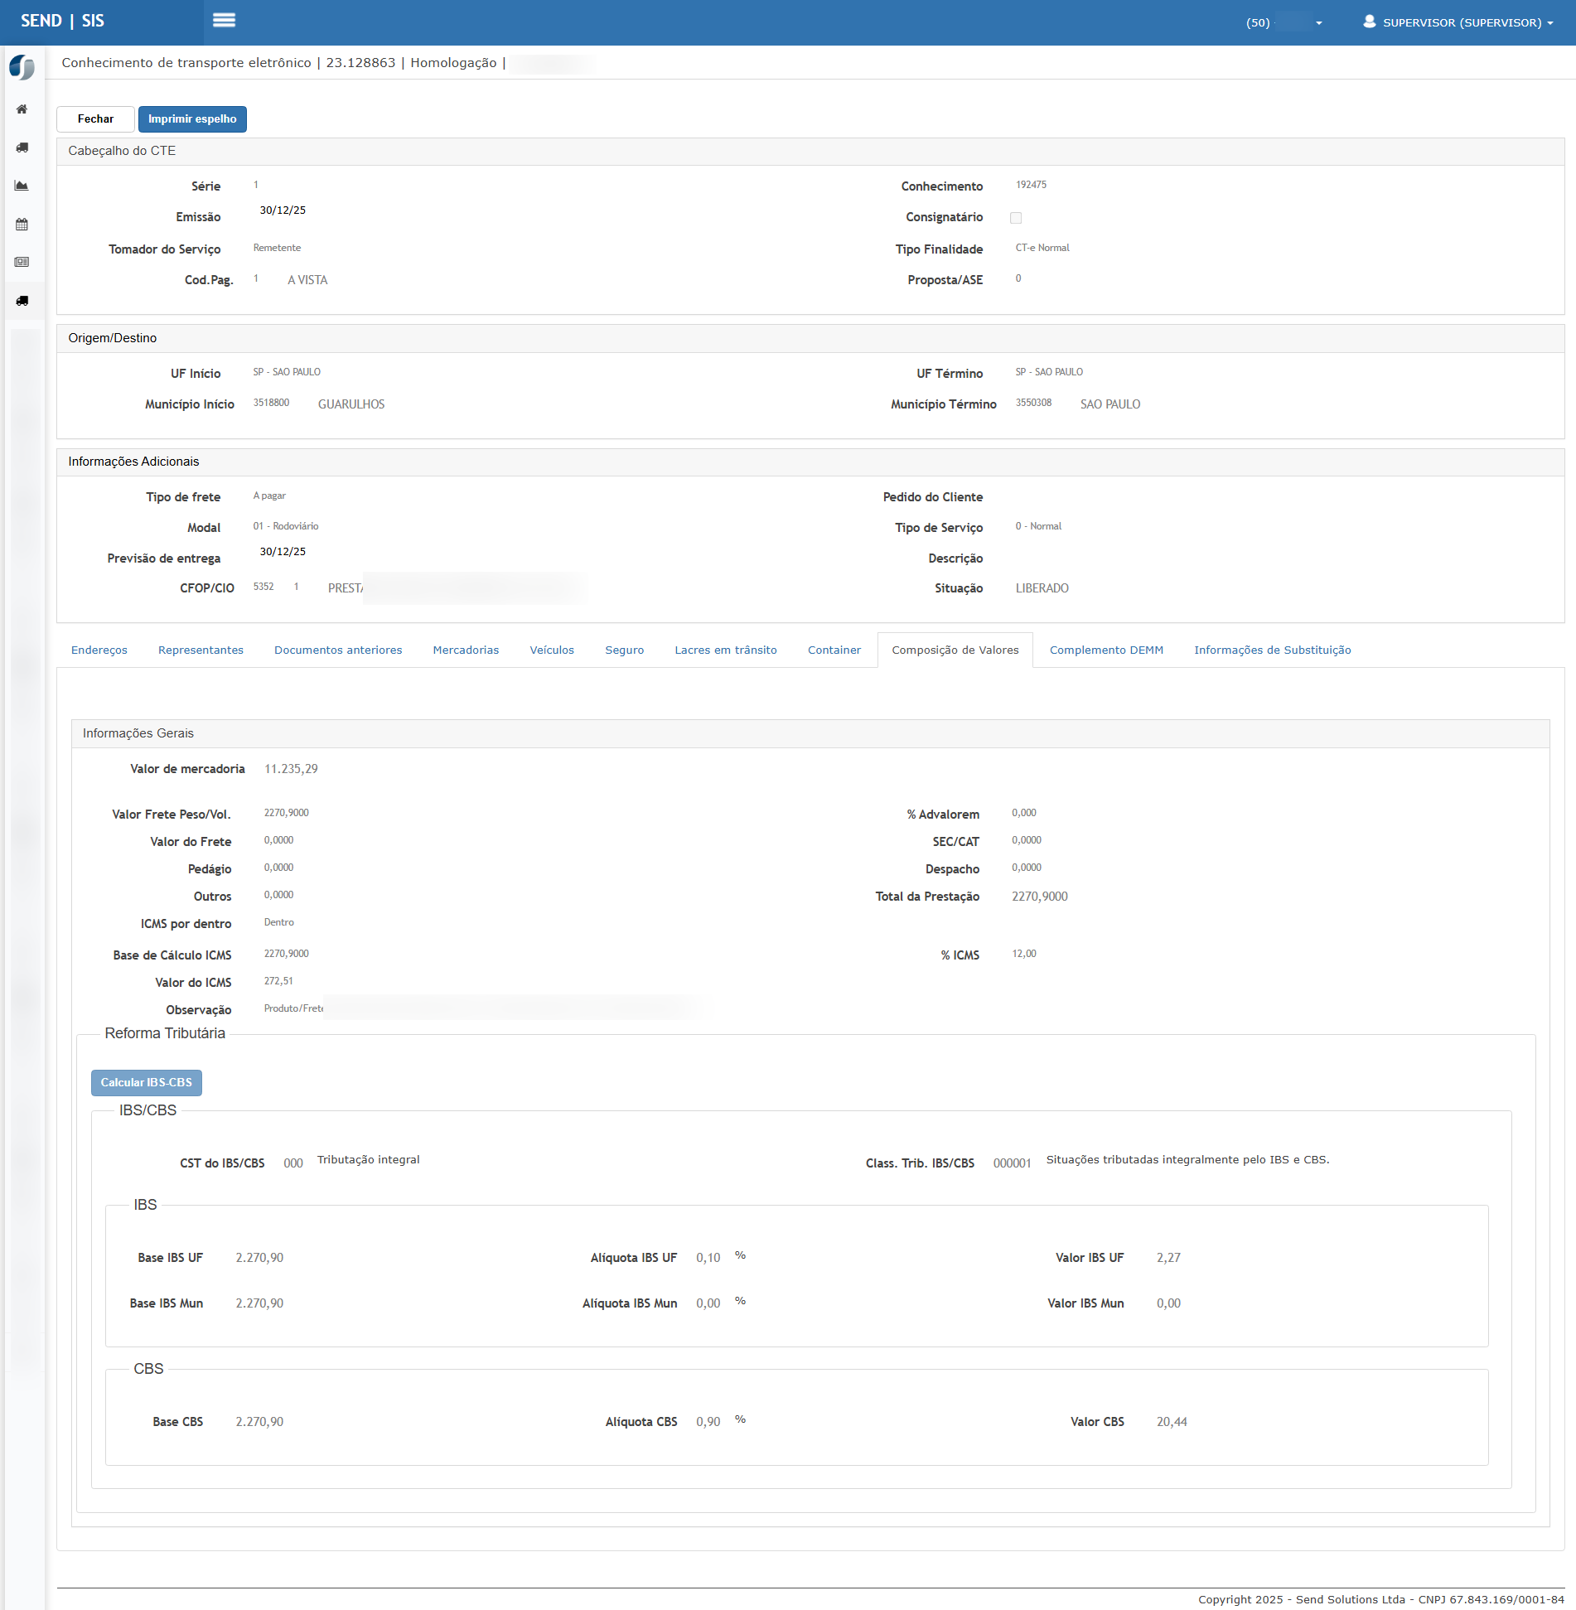Click the round blue logo in sidebar

22,67
